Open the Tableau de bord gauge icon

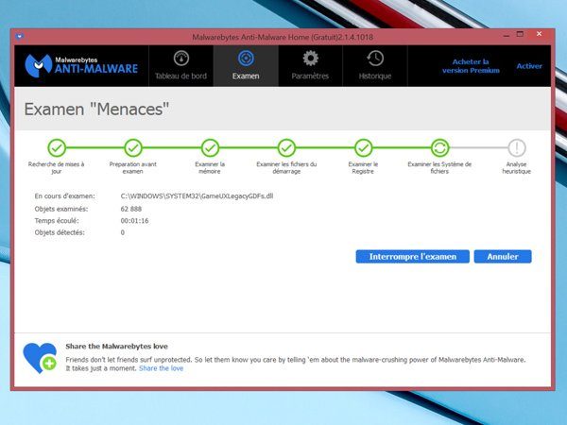(x=181, y=59)
